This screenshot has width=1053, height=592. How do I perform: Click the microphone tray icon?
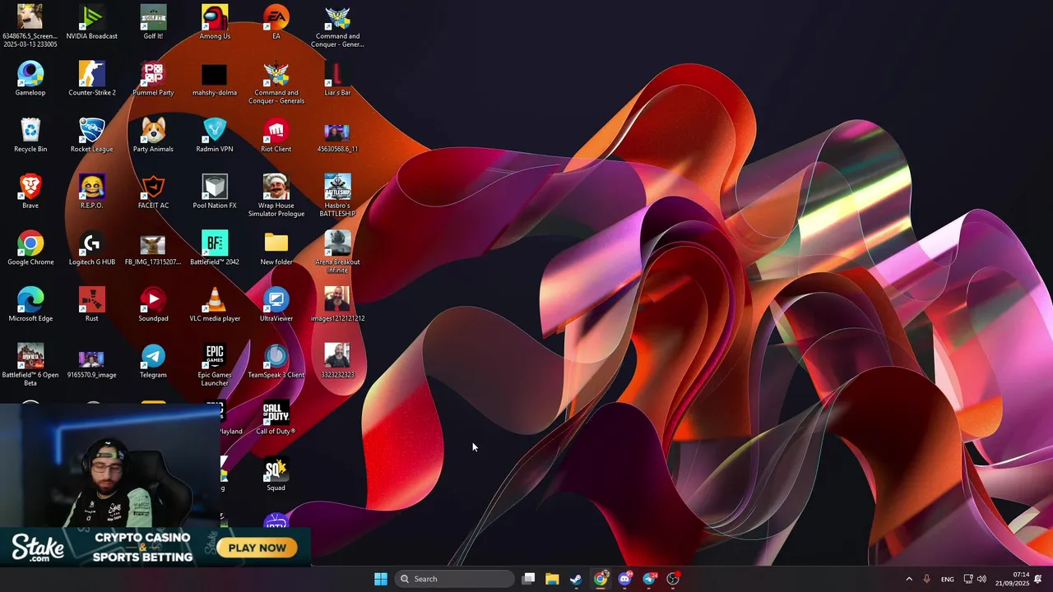click(927, 579)
